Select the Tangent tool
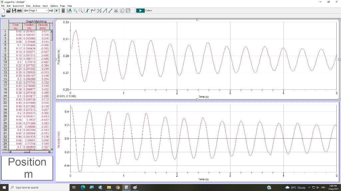This screenshot has height=191, width=341. click(93, 11)
